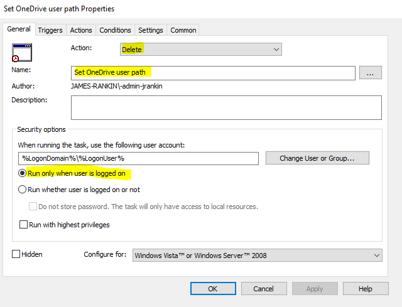The height and width of the screenshot is (307, 402).
Task: Tick the Do not store password checkbox
Action: [33, 207]
